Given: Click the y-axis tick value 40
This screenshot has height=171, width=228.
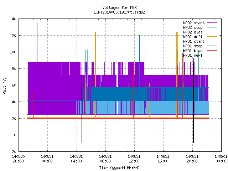Looking at the screenshot, I should pyautogui.click(x=14, y=102).
